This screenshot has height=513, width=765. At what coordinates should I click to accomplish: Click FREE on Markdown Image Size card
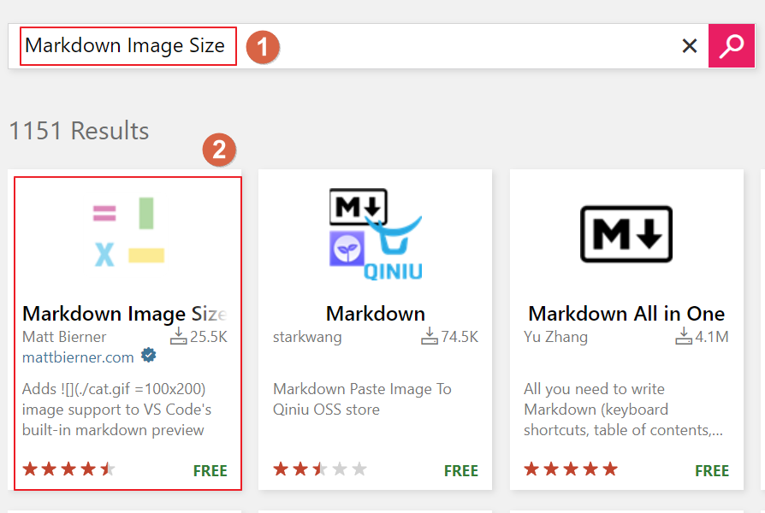click(211, 470)
